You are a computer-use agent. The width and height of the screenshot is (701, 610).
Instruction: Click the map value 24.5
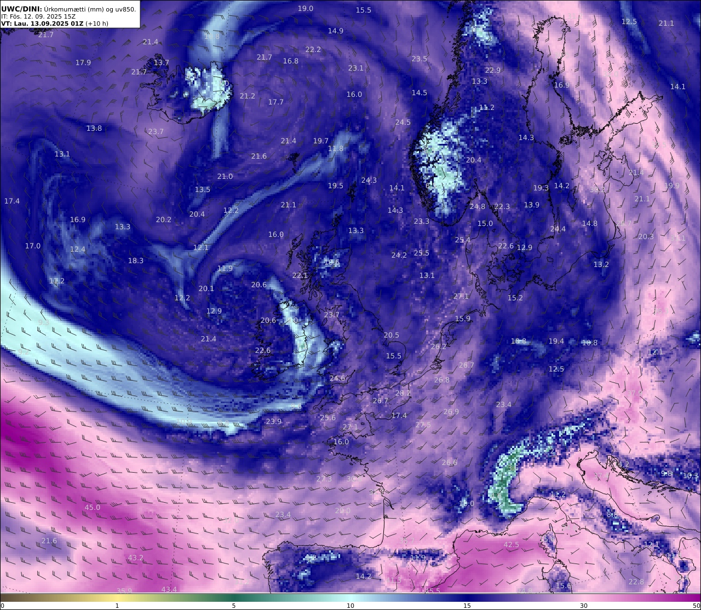(x=403, y=122)
